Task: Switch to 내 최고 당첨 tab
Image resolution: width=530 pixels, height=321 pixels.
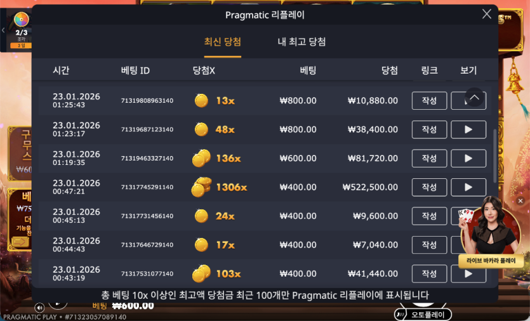Action: [x=301, y=42]
